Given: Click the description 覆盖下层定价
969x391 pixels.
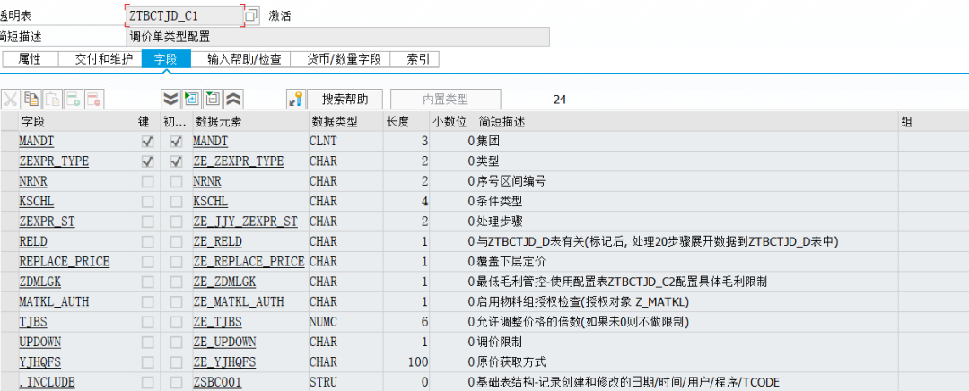Looking at the screenshot, I should point(511,262).
